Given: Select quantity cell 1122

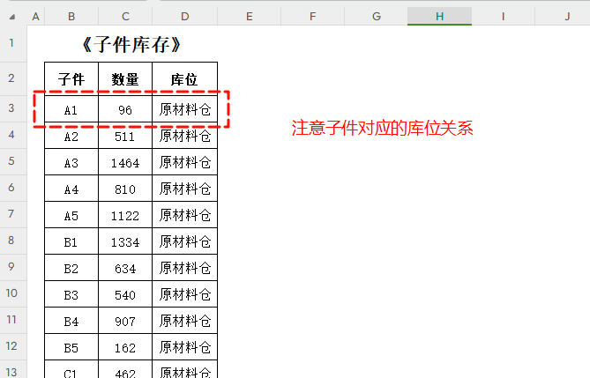Looking at the screenshot, I should pyautogui.click(x=125, y=214).
